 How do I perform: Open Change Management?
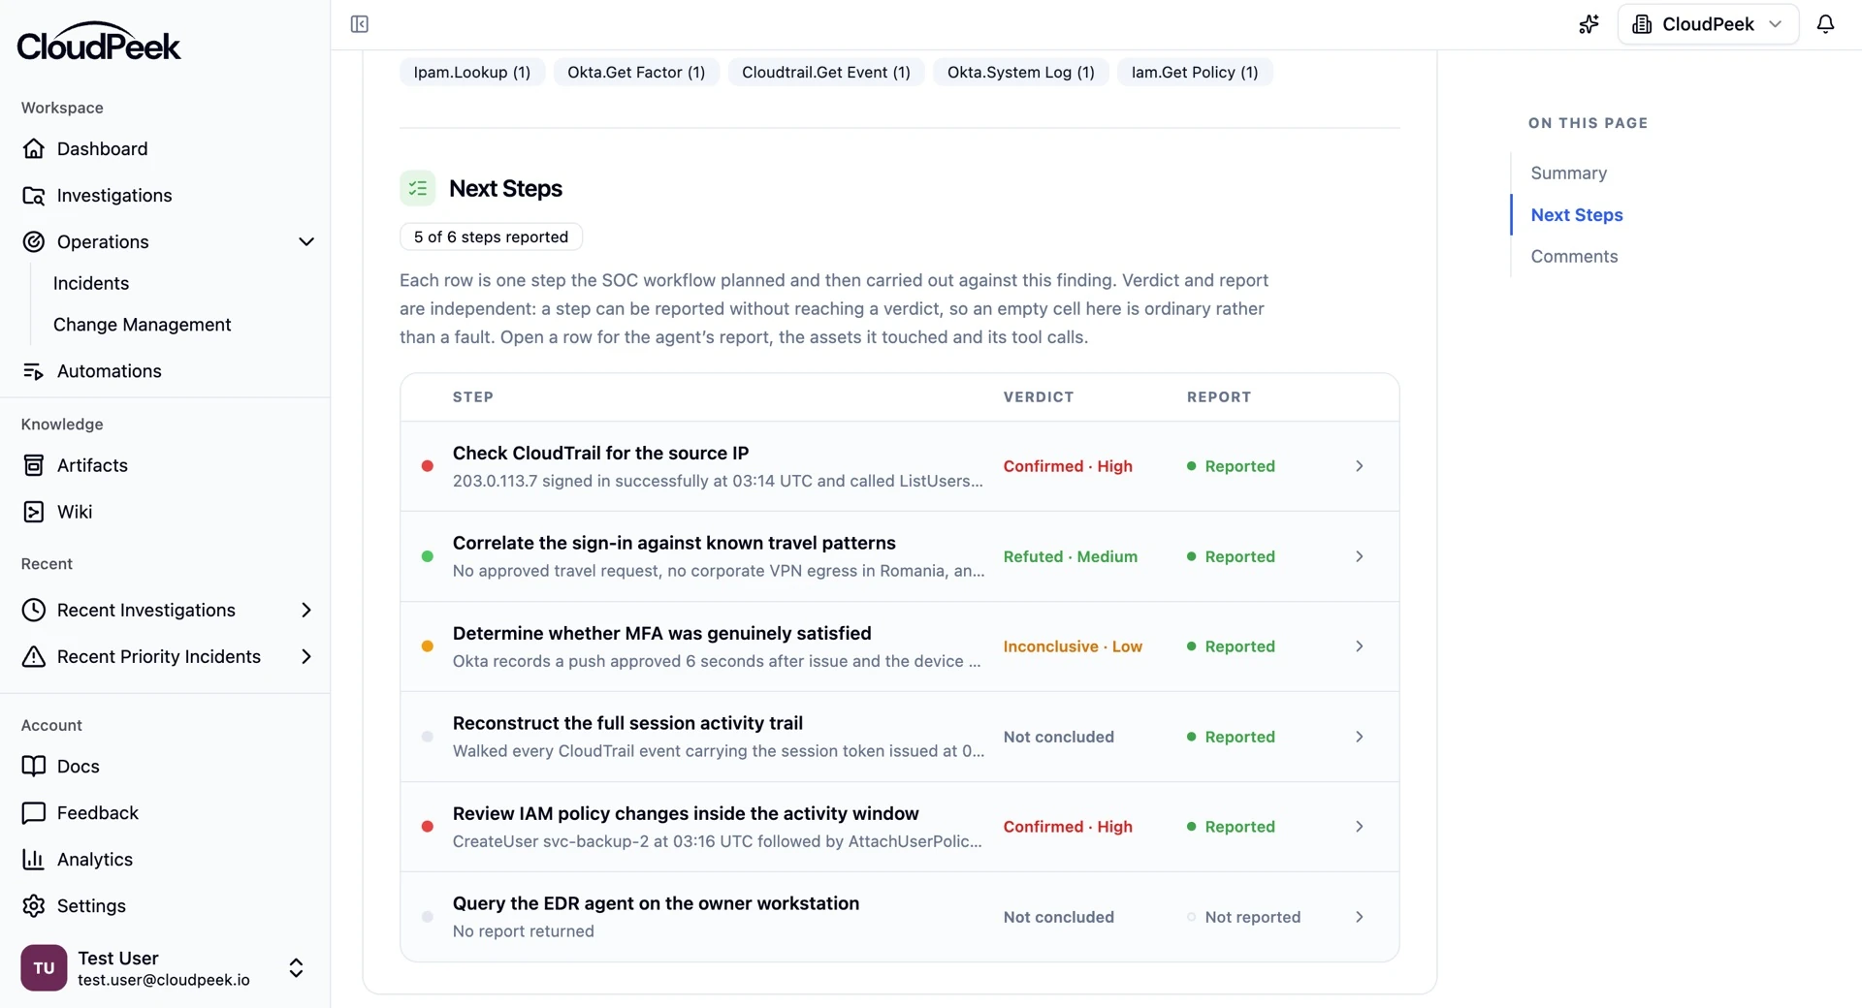pos(142,325)
